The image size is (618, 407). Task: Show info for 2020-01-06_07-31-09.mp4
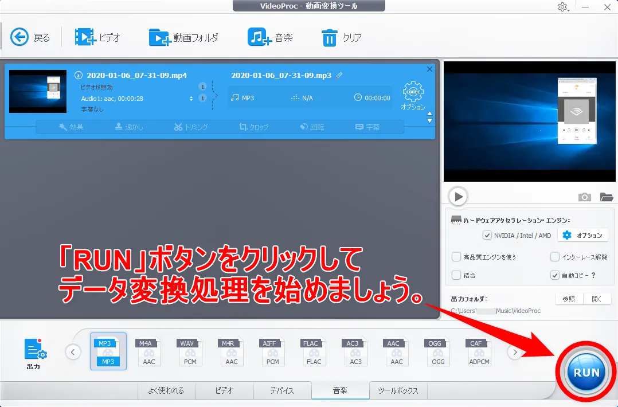click(x=79, y=75)
